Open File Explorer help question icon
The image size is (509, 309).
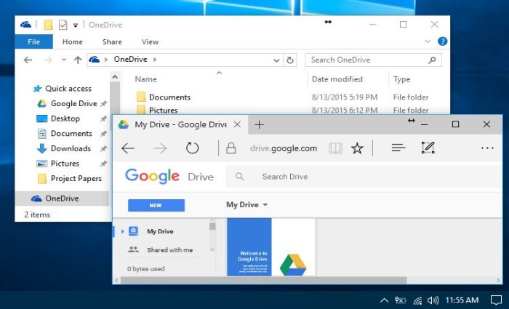442,42
